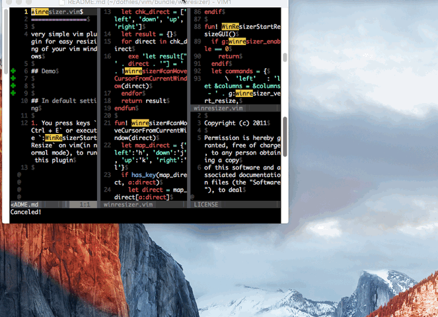Click the "\ 'left'" line 93

[x=252, y=79]
